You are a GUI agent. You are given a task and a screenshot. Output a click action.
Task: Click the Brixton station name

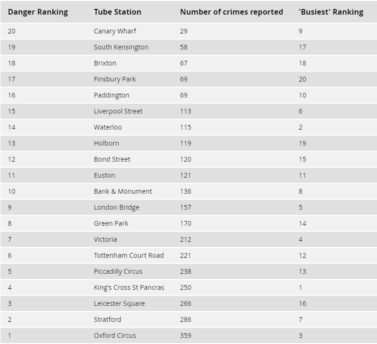(105, 63)
